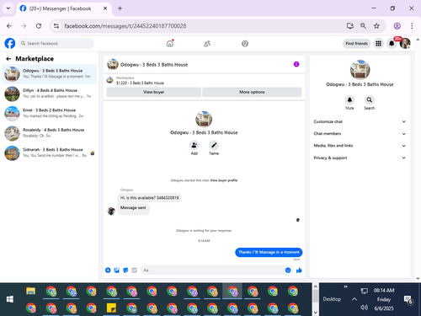The width and height of the screenshot is (421, 316).
Task: Click the 08:14 AM taskbar clock
Action: [x=384, y=290]
